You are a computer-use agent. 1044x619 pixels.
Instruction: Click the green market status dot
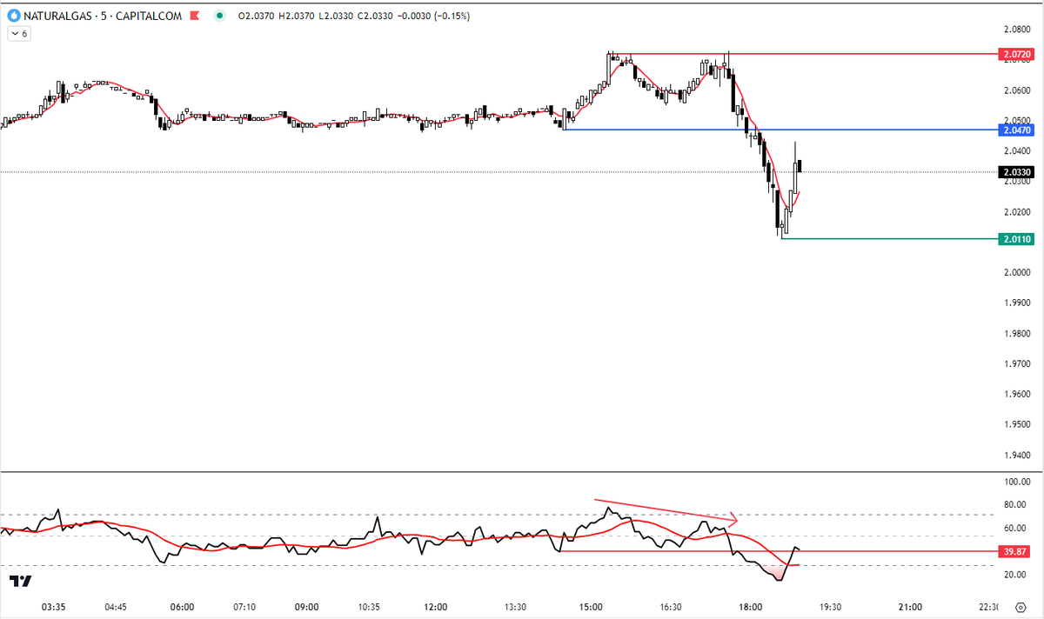click(x=220, y=15)
